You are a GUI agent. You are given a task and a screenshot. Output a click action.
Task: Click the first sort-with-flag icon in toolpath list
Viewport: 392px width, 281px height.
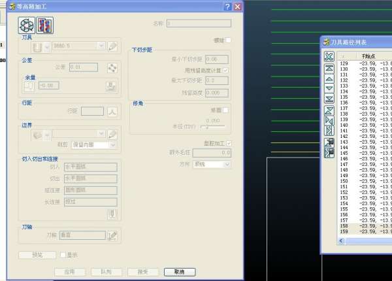click(x=329, y=142)
